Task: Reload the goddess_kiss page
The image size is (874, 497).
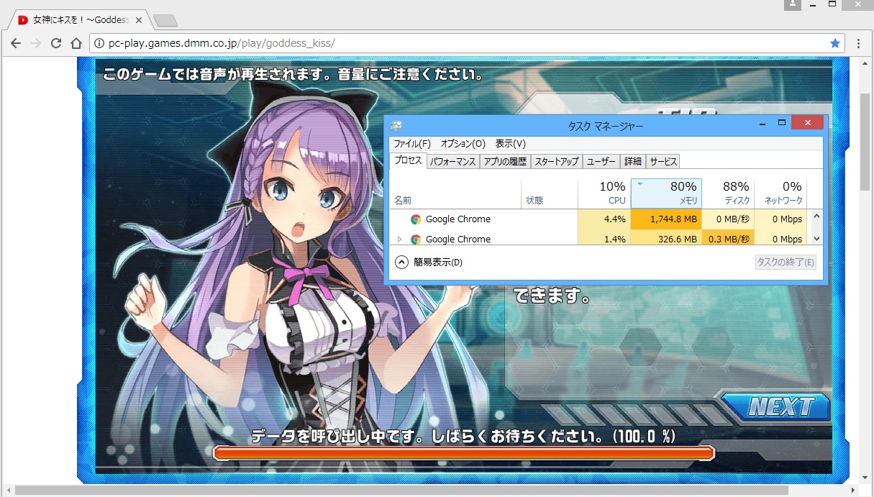Action: point(56,43)
